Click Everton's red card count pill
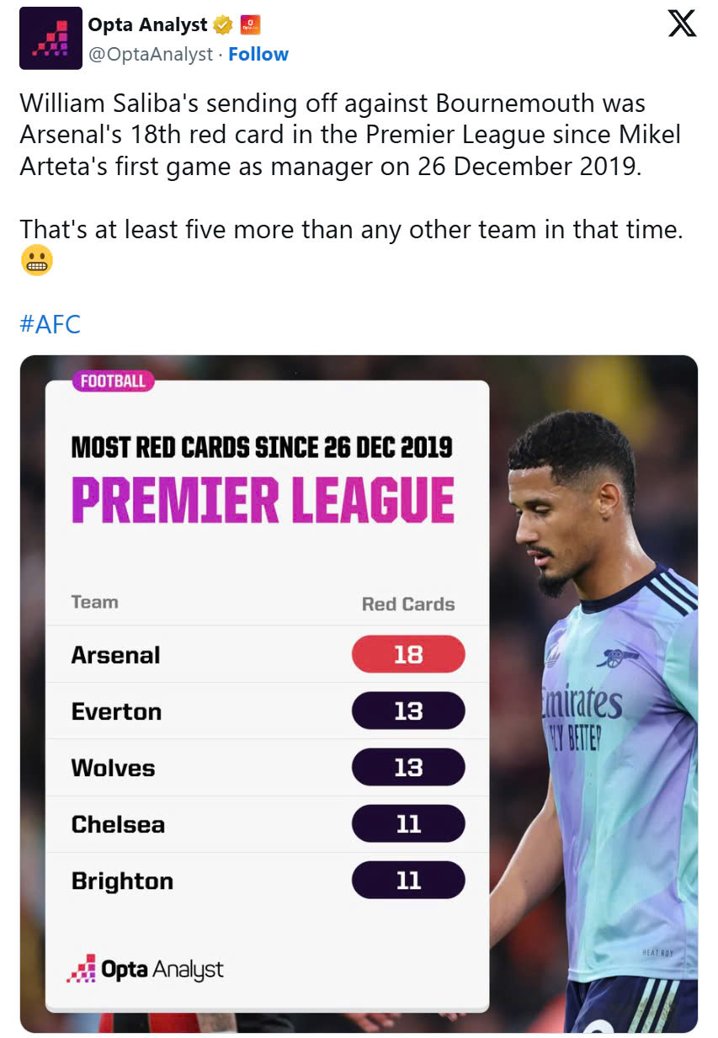 click(408, 711)
